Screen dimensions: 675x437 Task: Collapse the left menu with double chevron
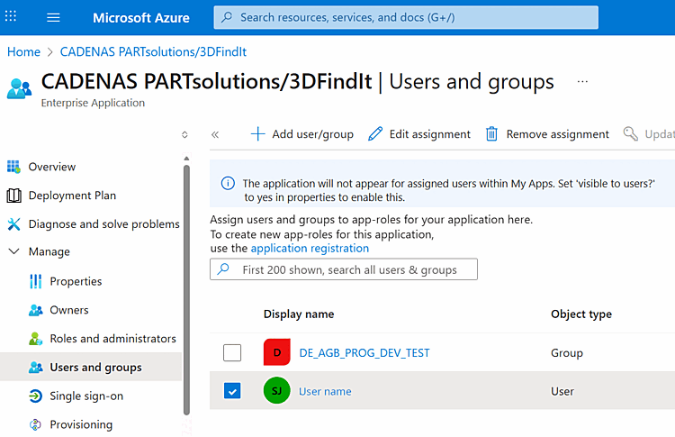(215, 135)
